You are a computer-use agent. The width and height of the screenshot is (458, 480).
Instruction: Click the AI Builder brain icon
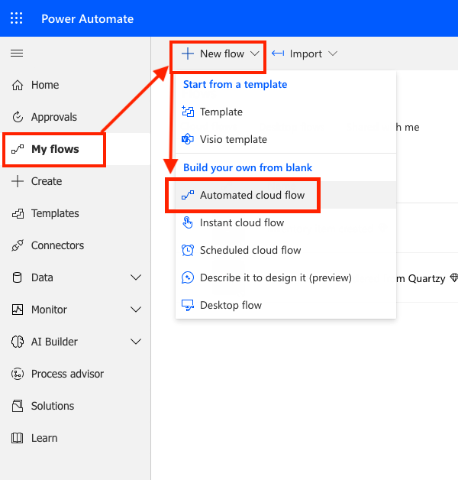(x=18, y=342)
